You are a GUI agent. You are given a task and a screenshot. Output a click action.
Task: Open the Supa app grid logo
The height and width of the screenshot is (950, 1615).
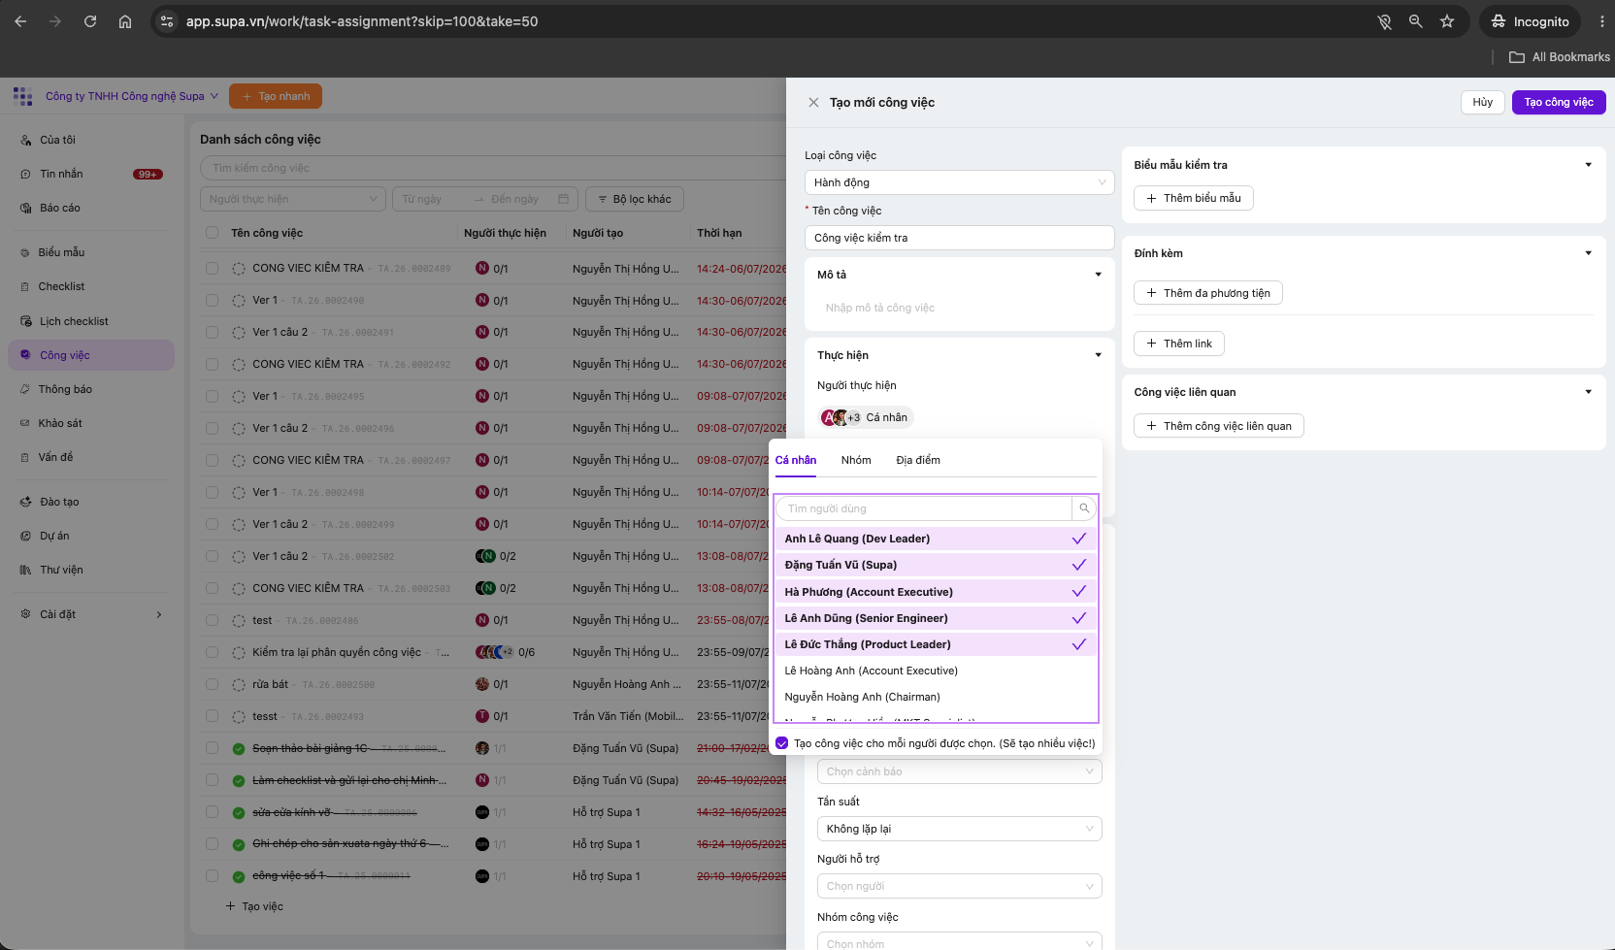[22, 96]
